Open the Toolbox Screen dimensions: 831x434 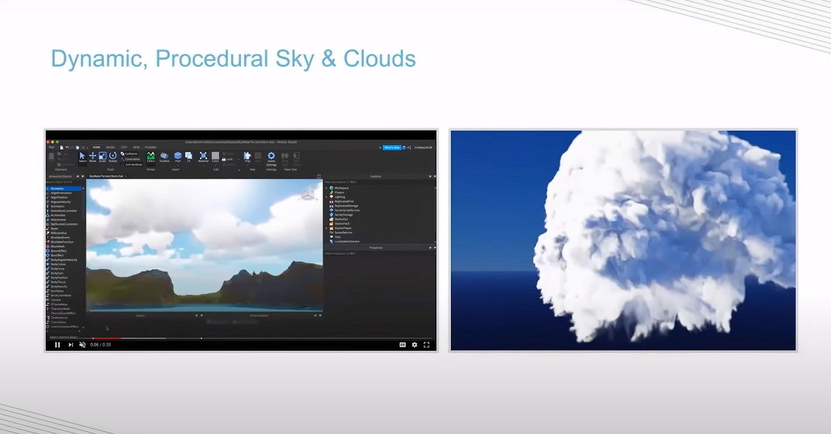coord(164,157)
